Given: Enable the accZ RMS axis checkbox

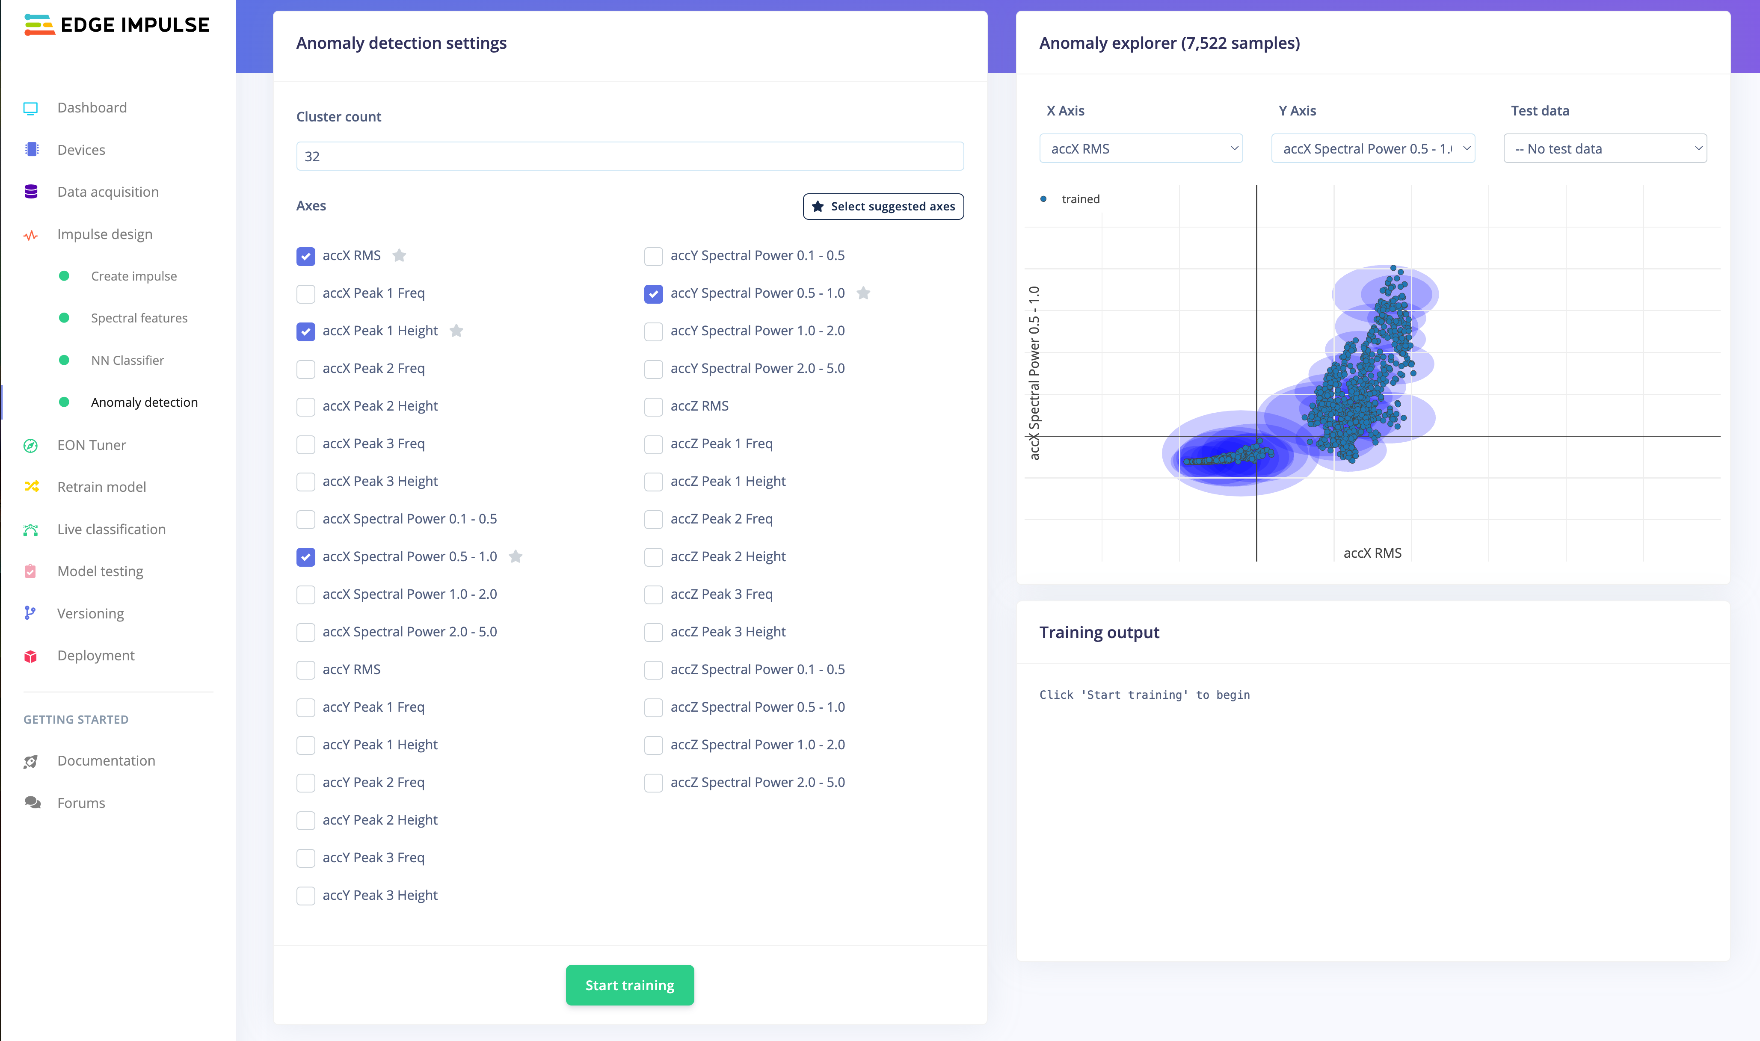Looking at the screenshot, I should tap(653, 407).
